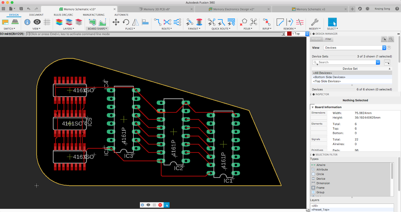
Task: Collapse the Design Manager panel
Action: [x=314, y=34]
